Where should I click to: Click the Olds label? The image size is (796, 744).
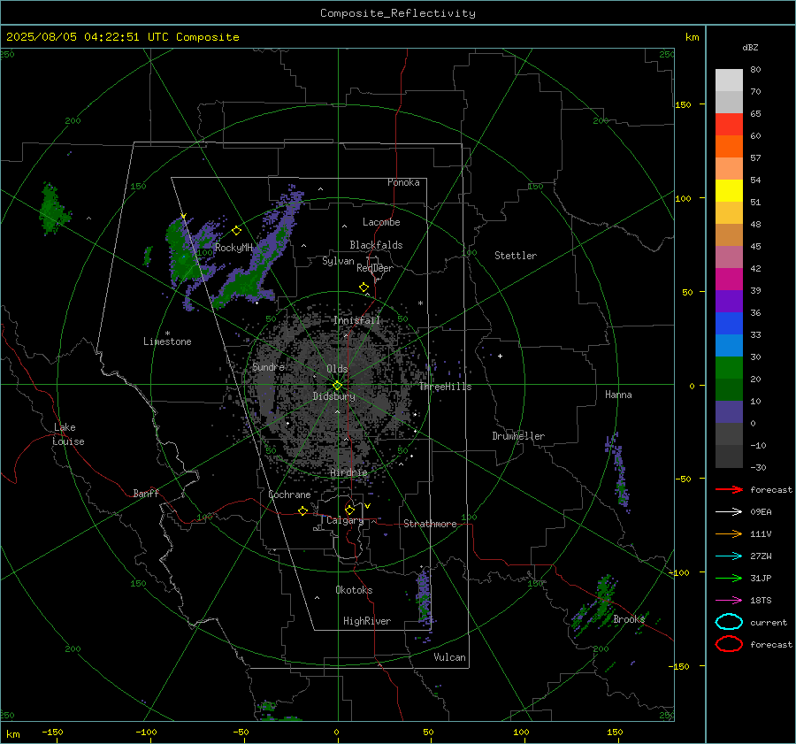337,369
